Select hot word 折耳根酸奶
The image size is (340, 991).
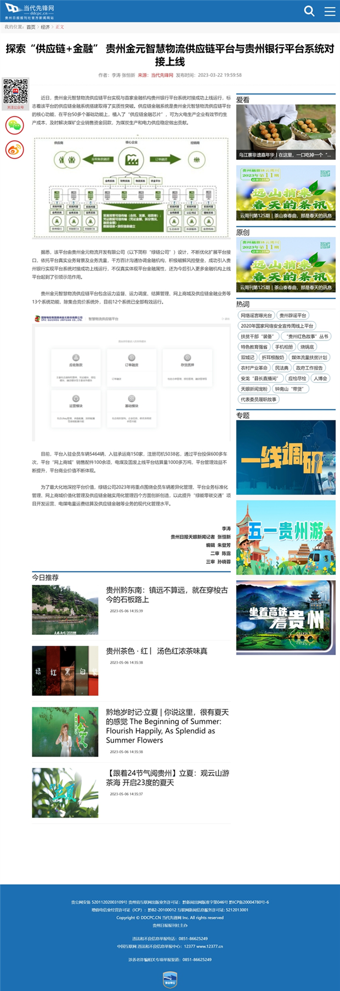tap(273, 357)
